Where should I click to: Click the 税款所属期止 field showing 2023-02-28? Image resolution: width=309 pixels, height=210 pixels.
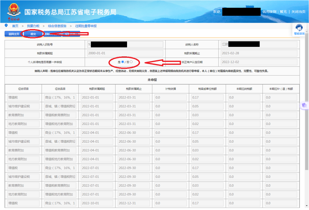coord(259,53)
